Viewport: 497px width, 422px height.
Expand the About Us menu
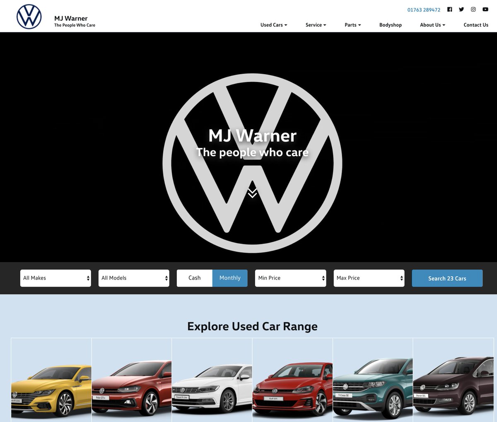point(432,25)
